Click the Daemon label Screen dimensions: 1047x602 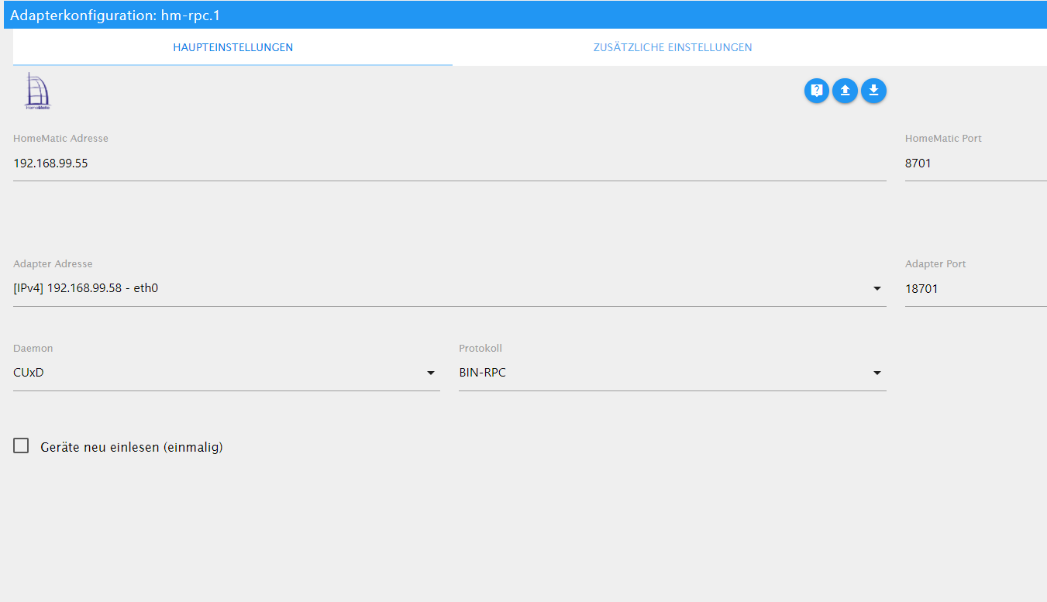point(33,349)
